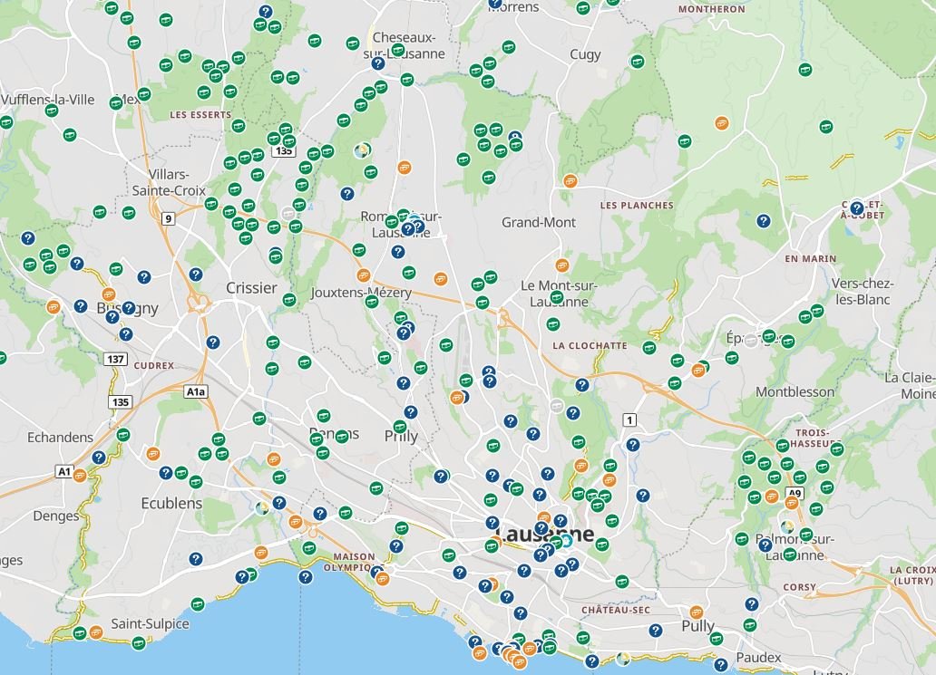Click lone orange marker southeast of Montheron label
This screenshot has width=936, height=675.
point(722,123)
